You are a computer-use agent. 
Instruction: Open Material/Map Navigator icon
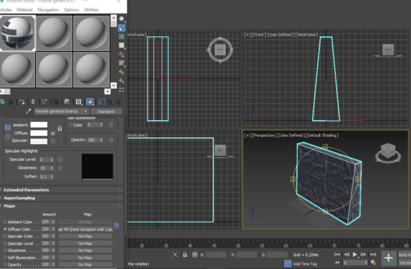121,90
